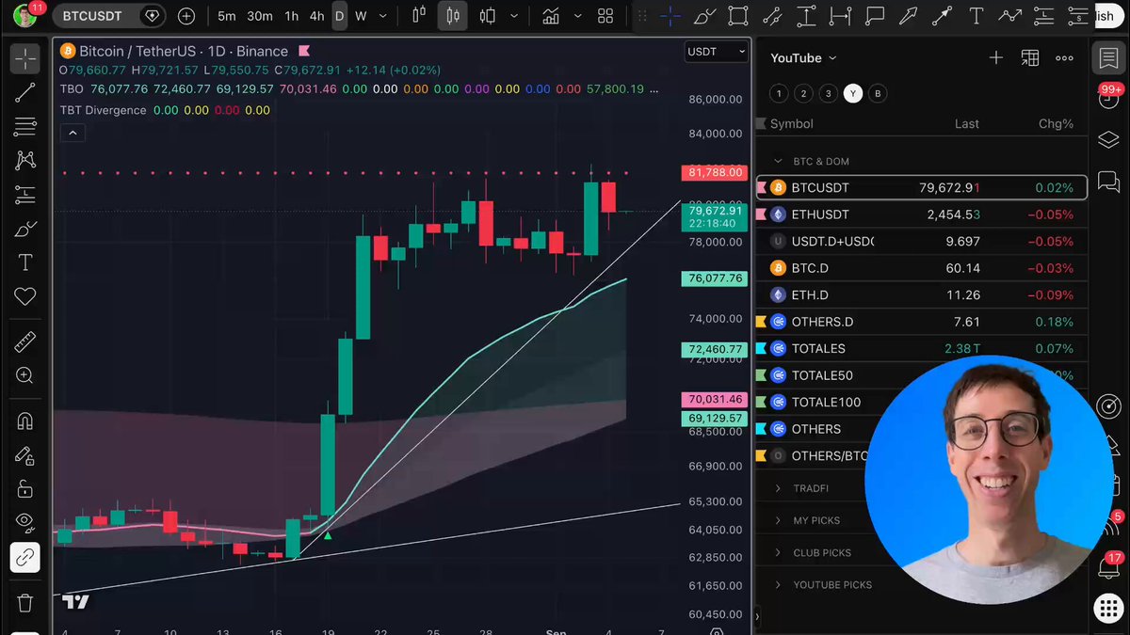Click the 81,788.00 price label

714,173
